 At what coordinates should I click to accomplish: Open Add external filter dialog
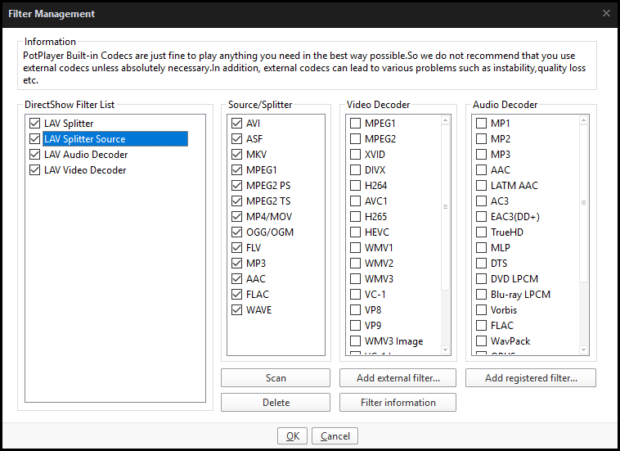(398, 378)
